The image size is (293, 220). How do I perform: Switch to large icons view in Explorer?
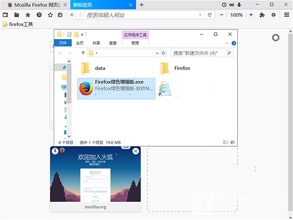click(x=232, y=142)
